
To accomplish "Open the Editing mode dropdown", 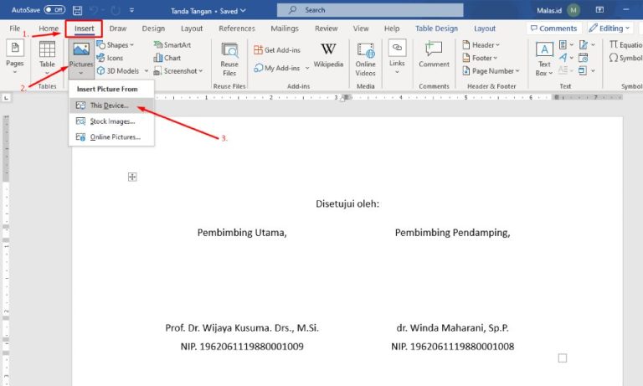I will point(610,28).
